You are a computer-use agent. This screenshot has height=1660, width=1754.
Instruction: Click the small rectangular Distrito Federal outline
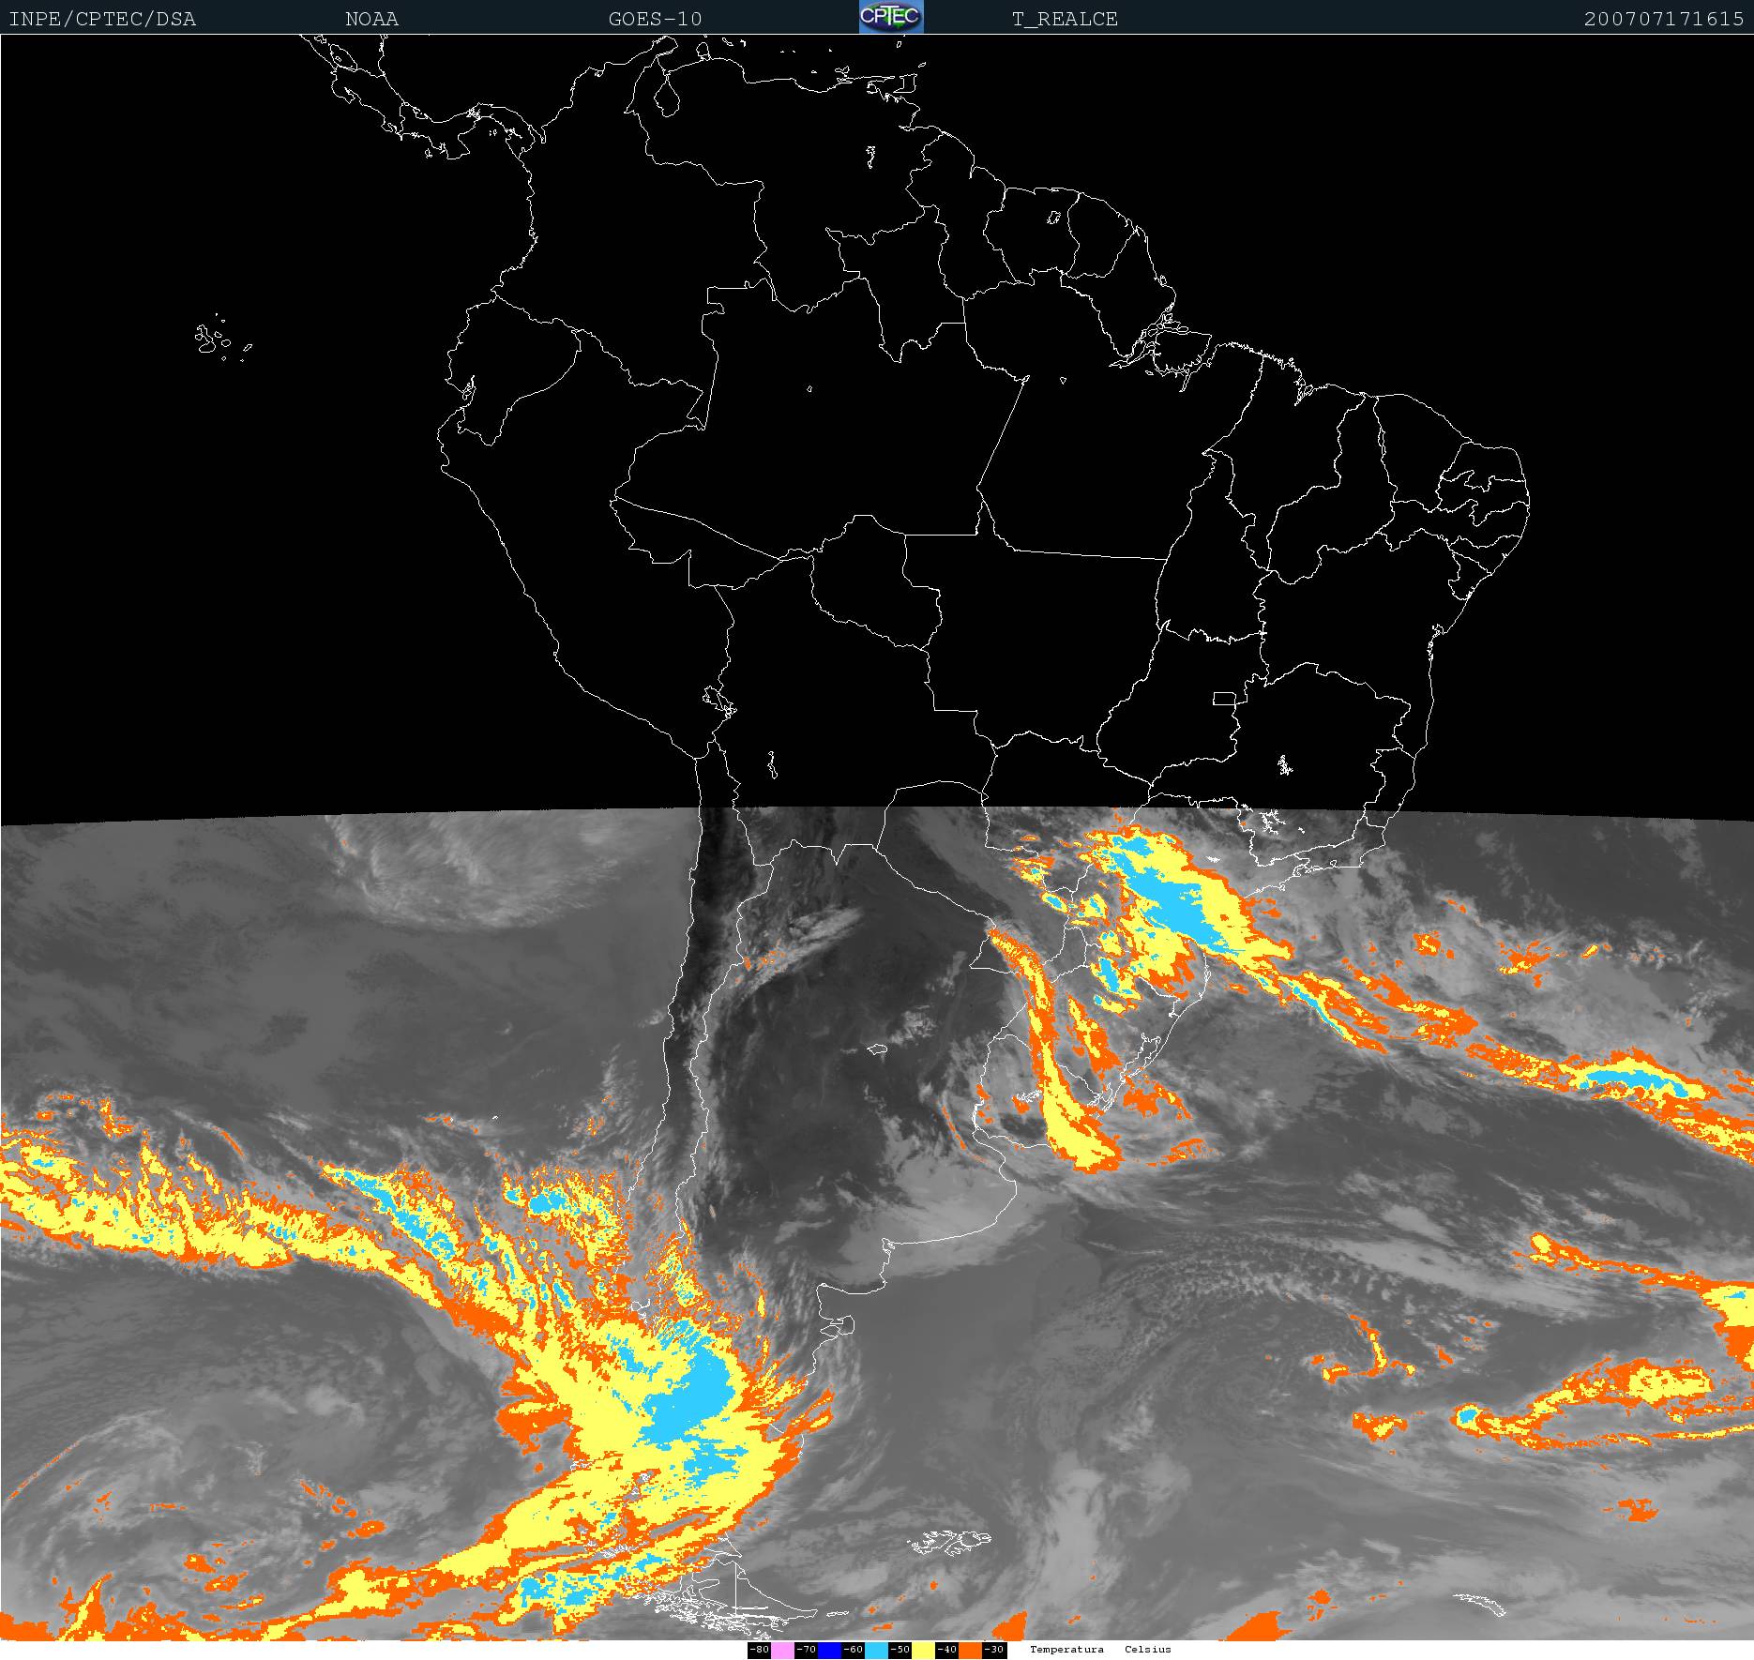[x=1224, y=698]
